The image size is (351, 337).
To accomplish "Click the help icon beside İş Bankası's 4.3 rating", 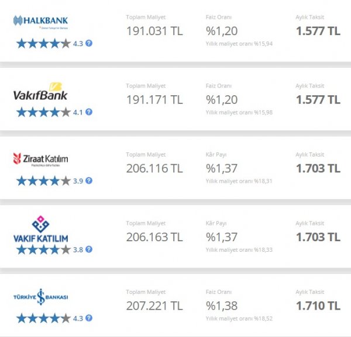I will click(89, 318).
